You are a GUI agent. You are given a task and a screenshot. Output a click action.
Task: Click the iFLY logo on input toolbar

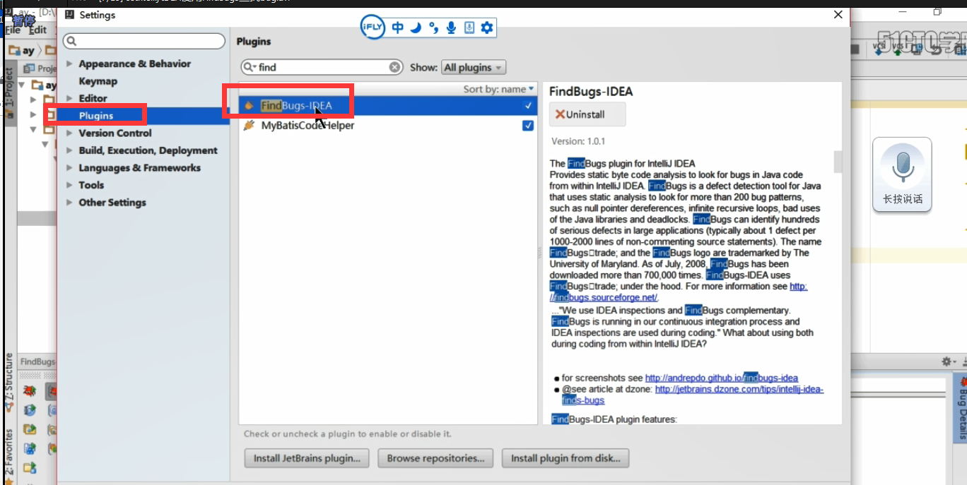[372, 28]
